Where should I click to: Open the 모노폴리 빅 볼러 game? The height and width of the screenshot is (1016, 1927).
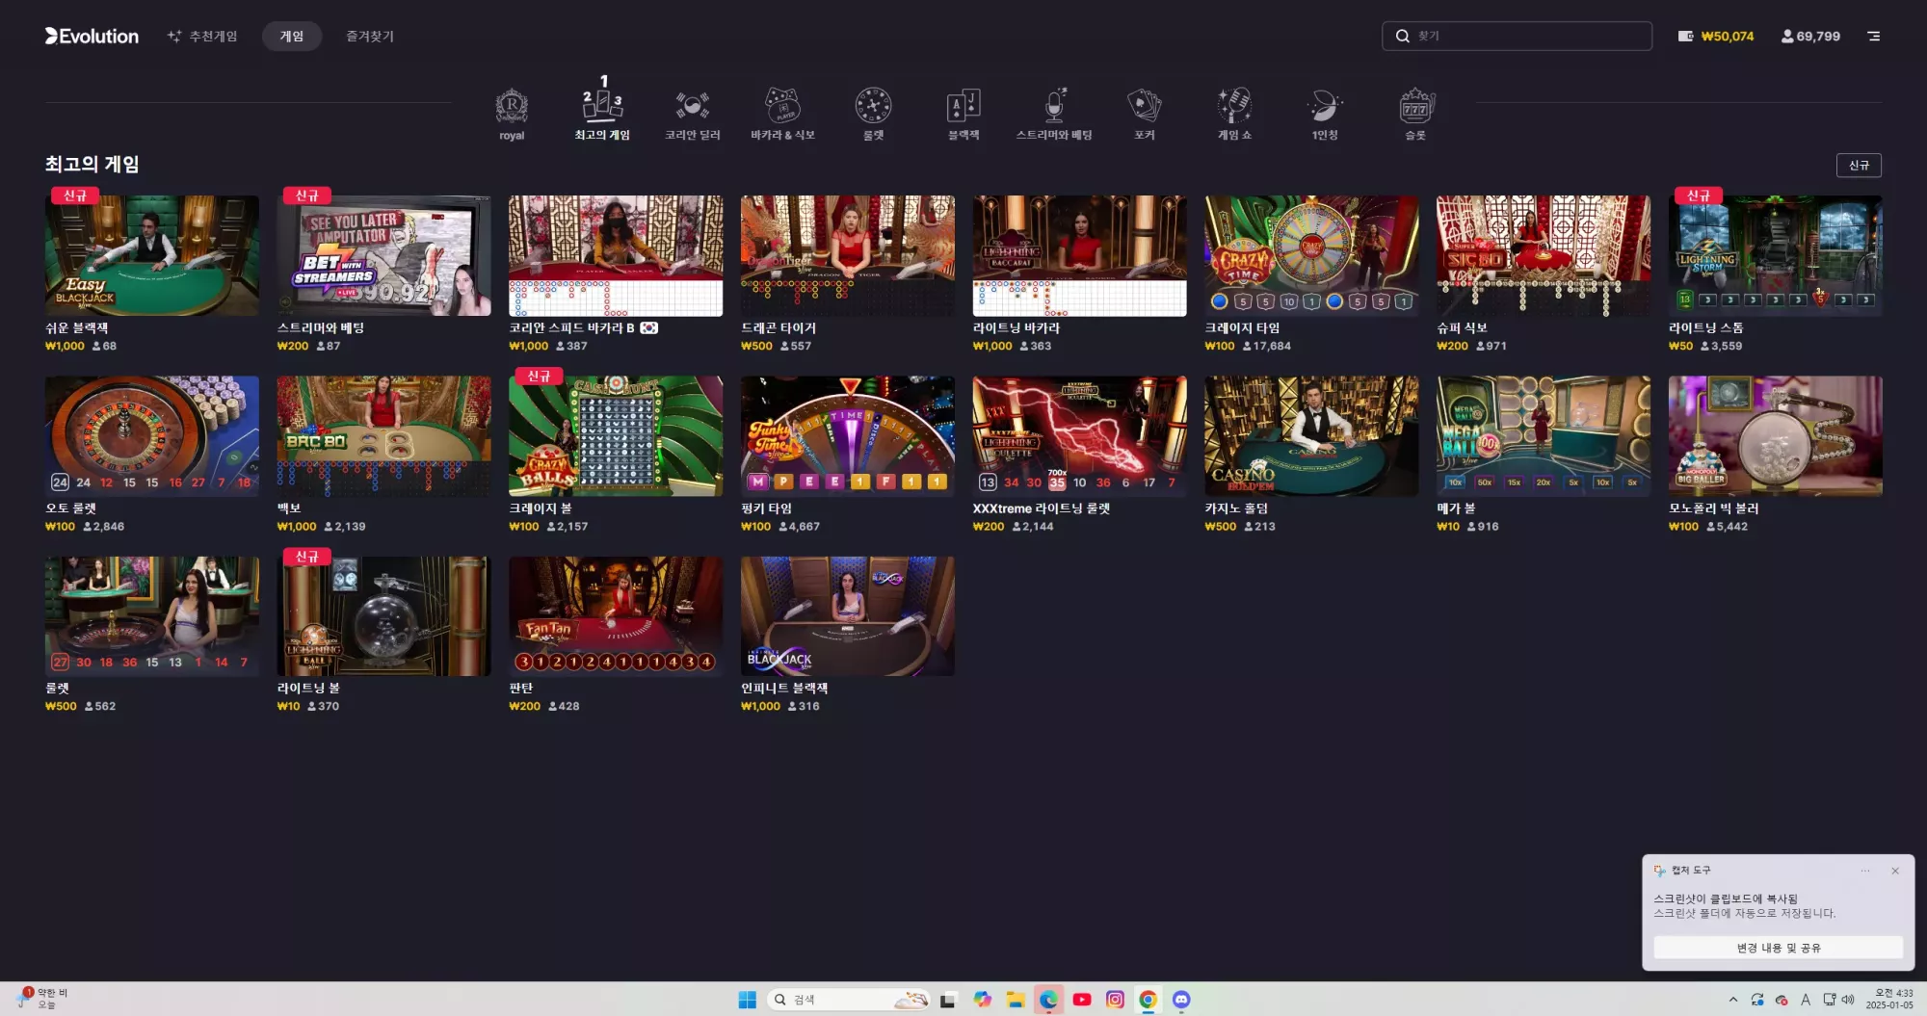(1776, 435)
